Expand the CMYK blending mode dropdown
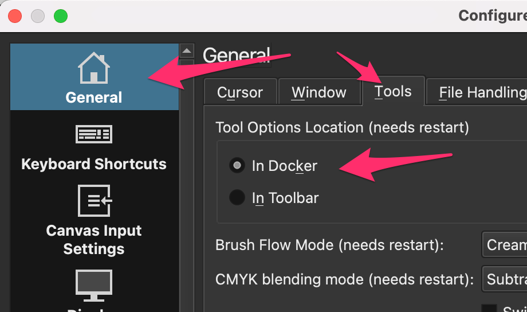The height and width of the screenshot is (312, 527). (x=504, y=279)
